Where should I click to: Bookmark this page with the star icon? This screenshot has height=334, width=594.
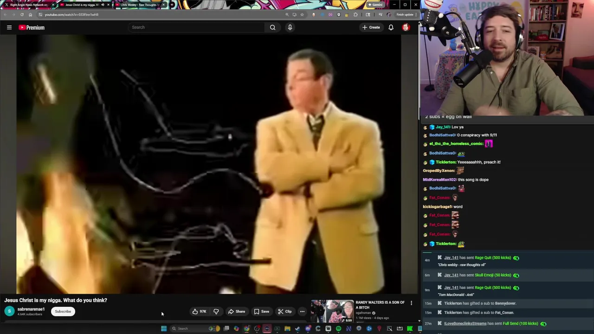(x=302, y=14)
